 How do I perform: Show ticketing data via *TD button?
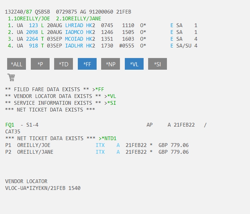(64, 64)
